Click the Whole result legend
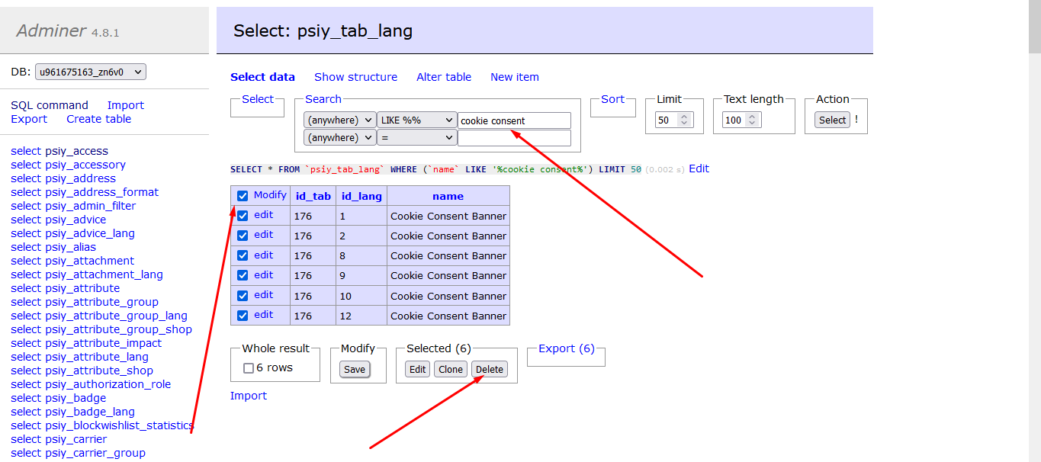Screen dimensions: 1041x462 (x=275, y=348)
